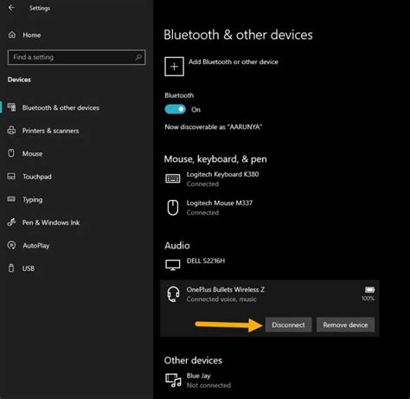Disconnect the OnePlus Bullets Wireless Z
The width and height of the screenshot is (410, 399).
(x=288, y=325)
